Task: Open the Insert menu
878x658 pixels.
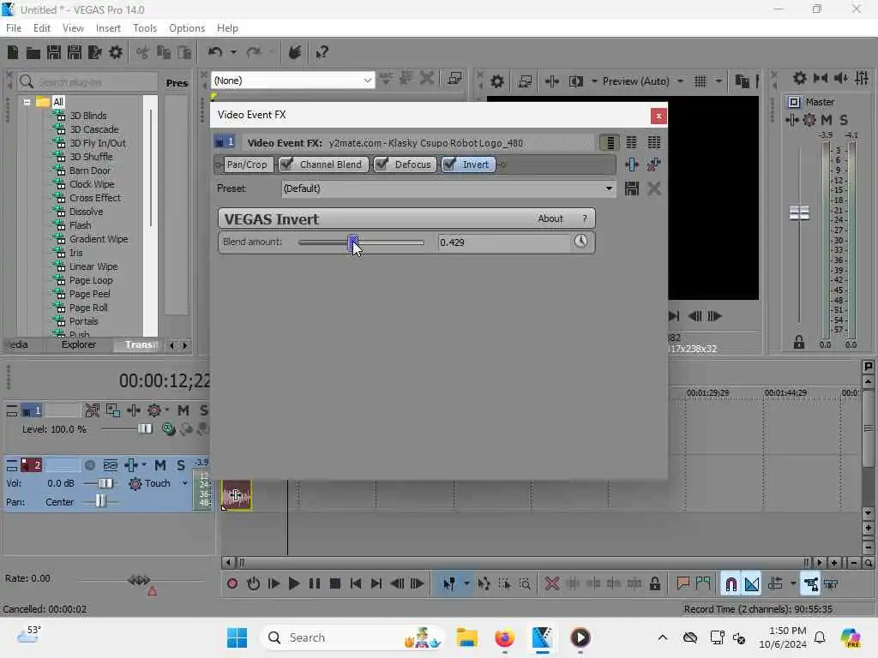Action: click(x=108, y=28)
